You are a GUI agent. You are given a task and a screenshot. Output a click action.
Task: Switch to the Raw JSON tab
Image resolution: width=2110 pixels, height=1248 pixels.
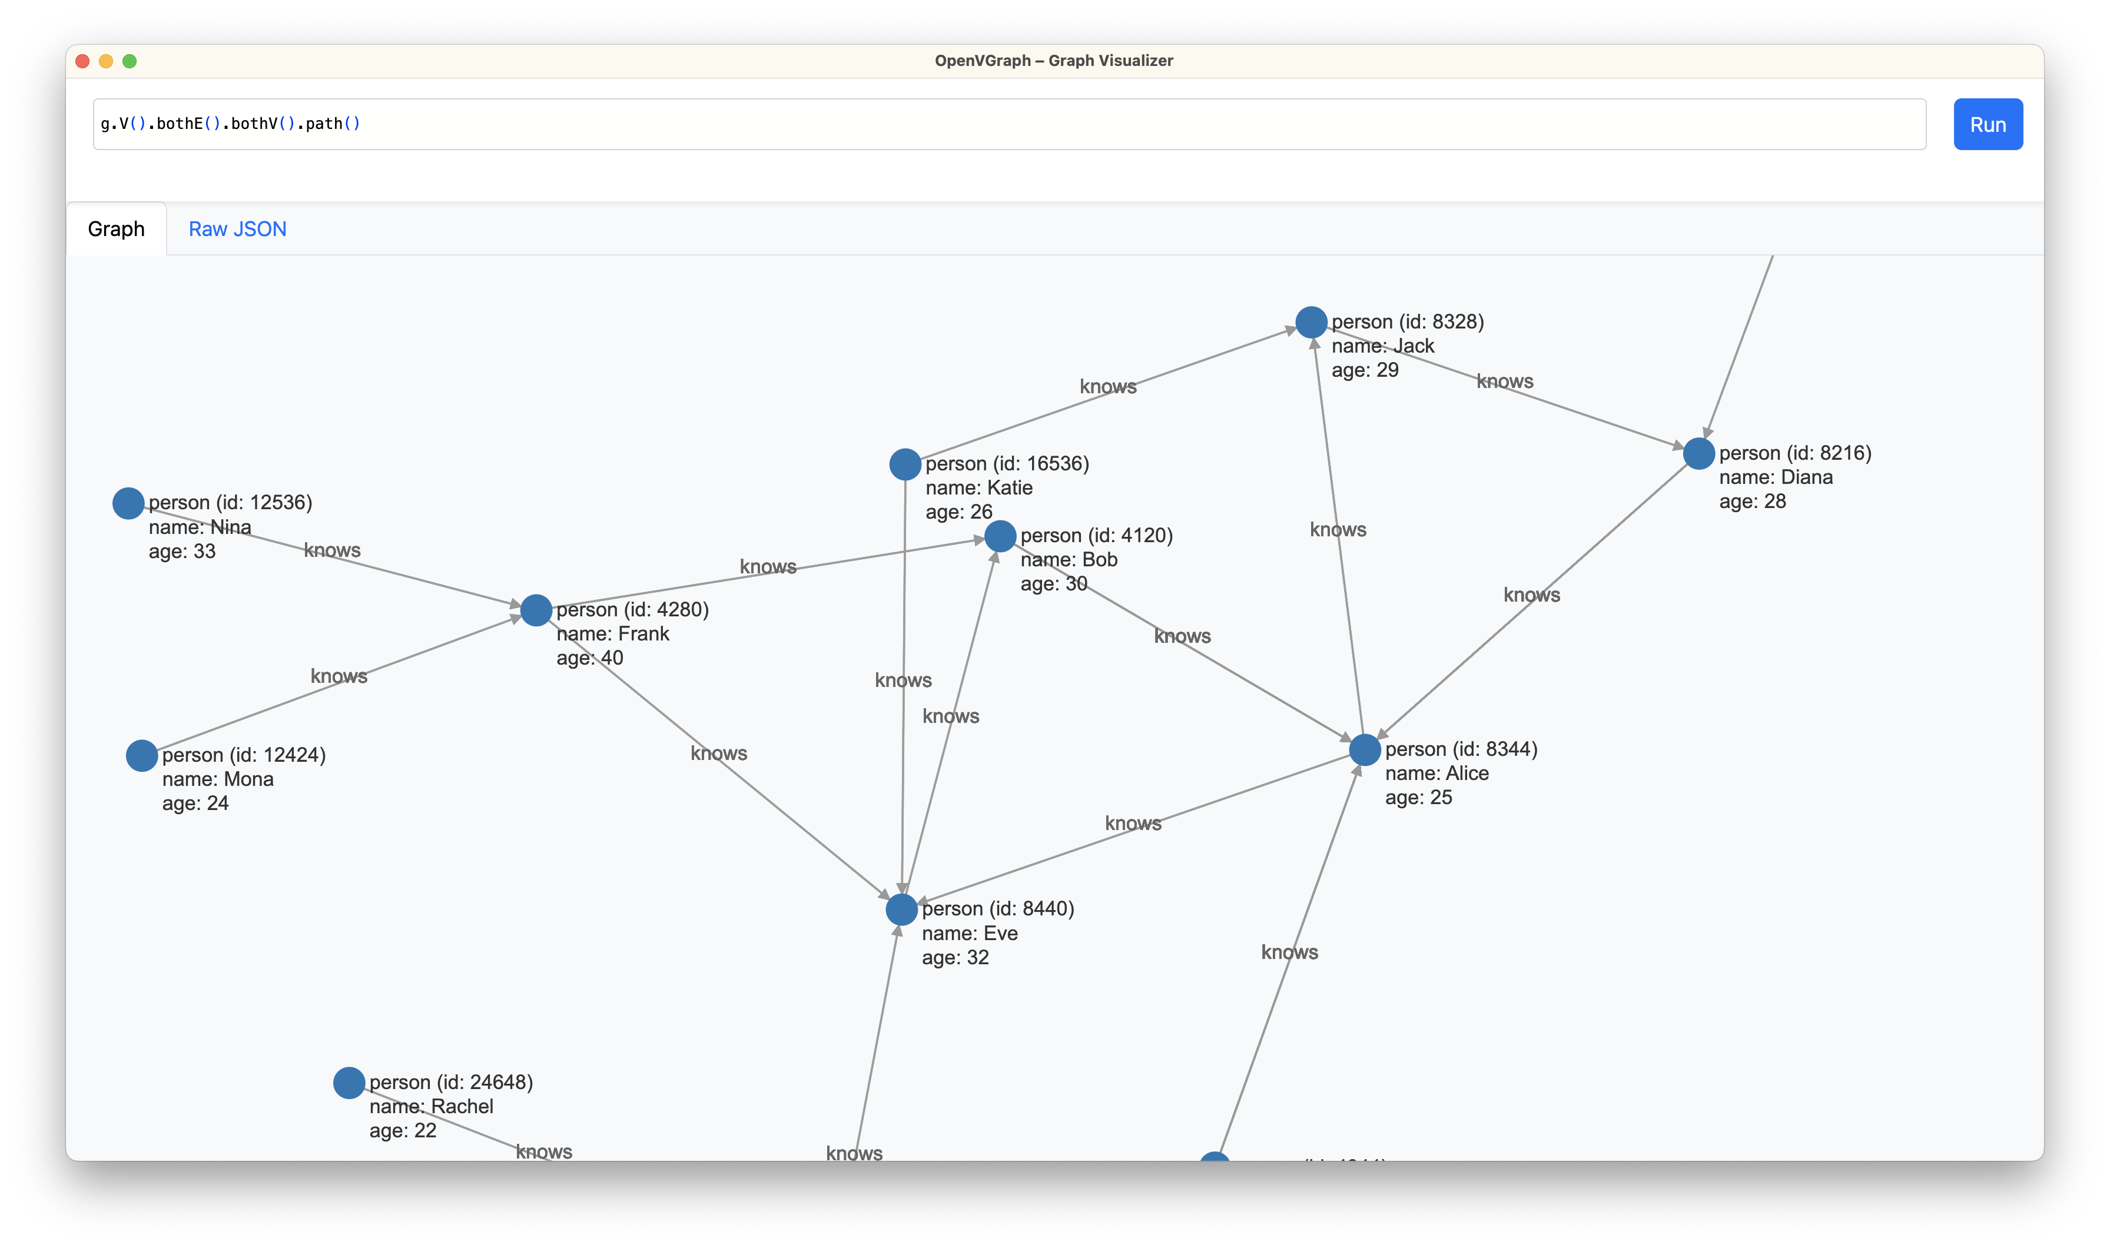coord(238,229)
